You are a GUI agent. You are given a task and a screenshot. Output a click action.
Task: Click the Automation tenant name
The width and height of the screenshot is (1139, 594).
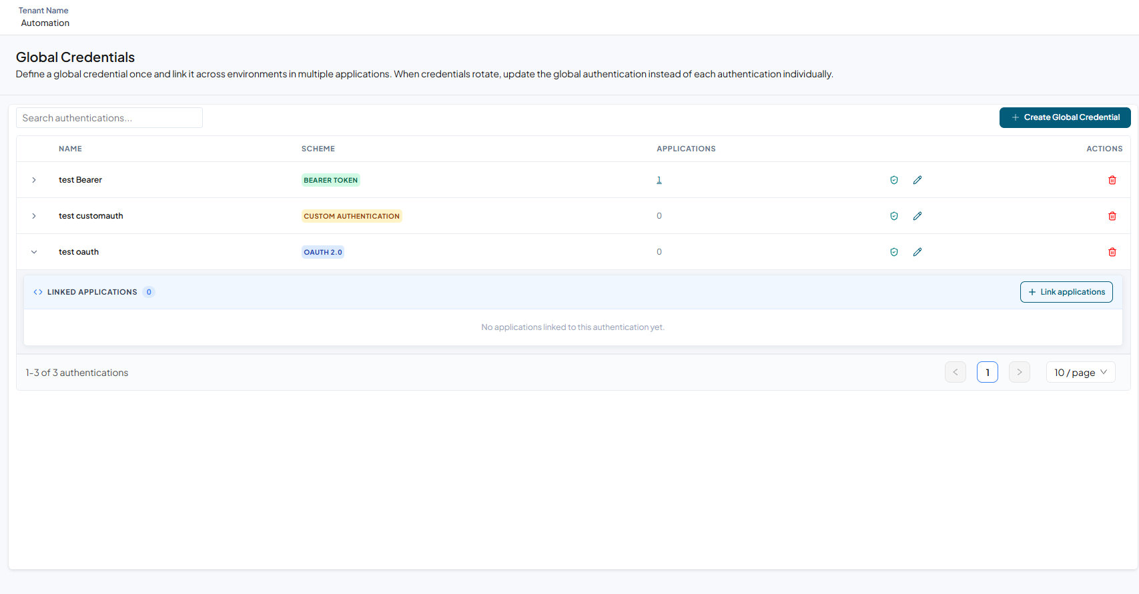click(45, 23)
